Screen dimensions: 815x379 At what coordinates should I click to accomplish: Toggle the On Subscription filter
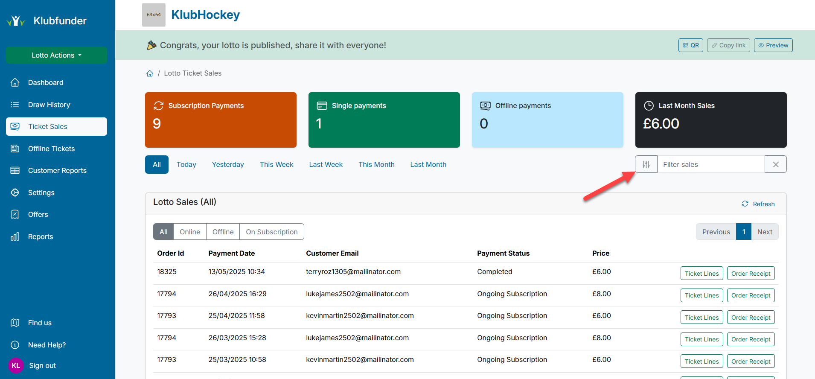click(x=272, y=232)
